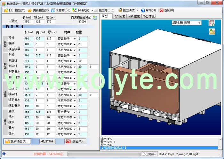
Task: Switch to 分析结果 tab
Action: click(134, 16)
